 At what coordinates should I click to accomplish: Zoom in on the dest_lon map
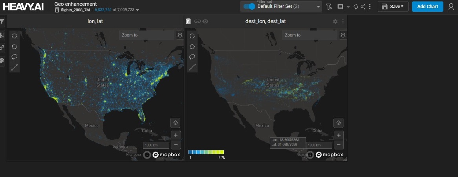click(339, 135)
